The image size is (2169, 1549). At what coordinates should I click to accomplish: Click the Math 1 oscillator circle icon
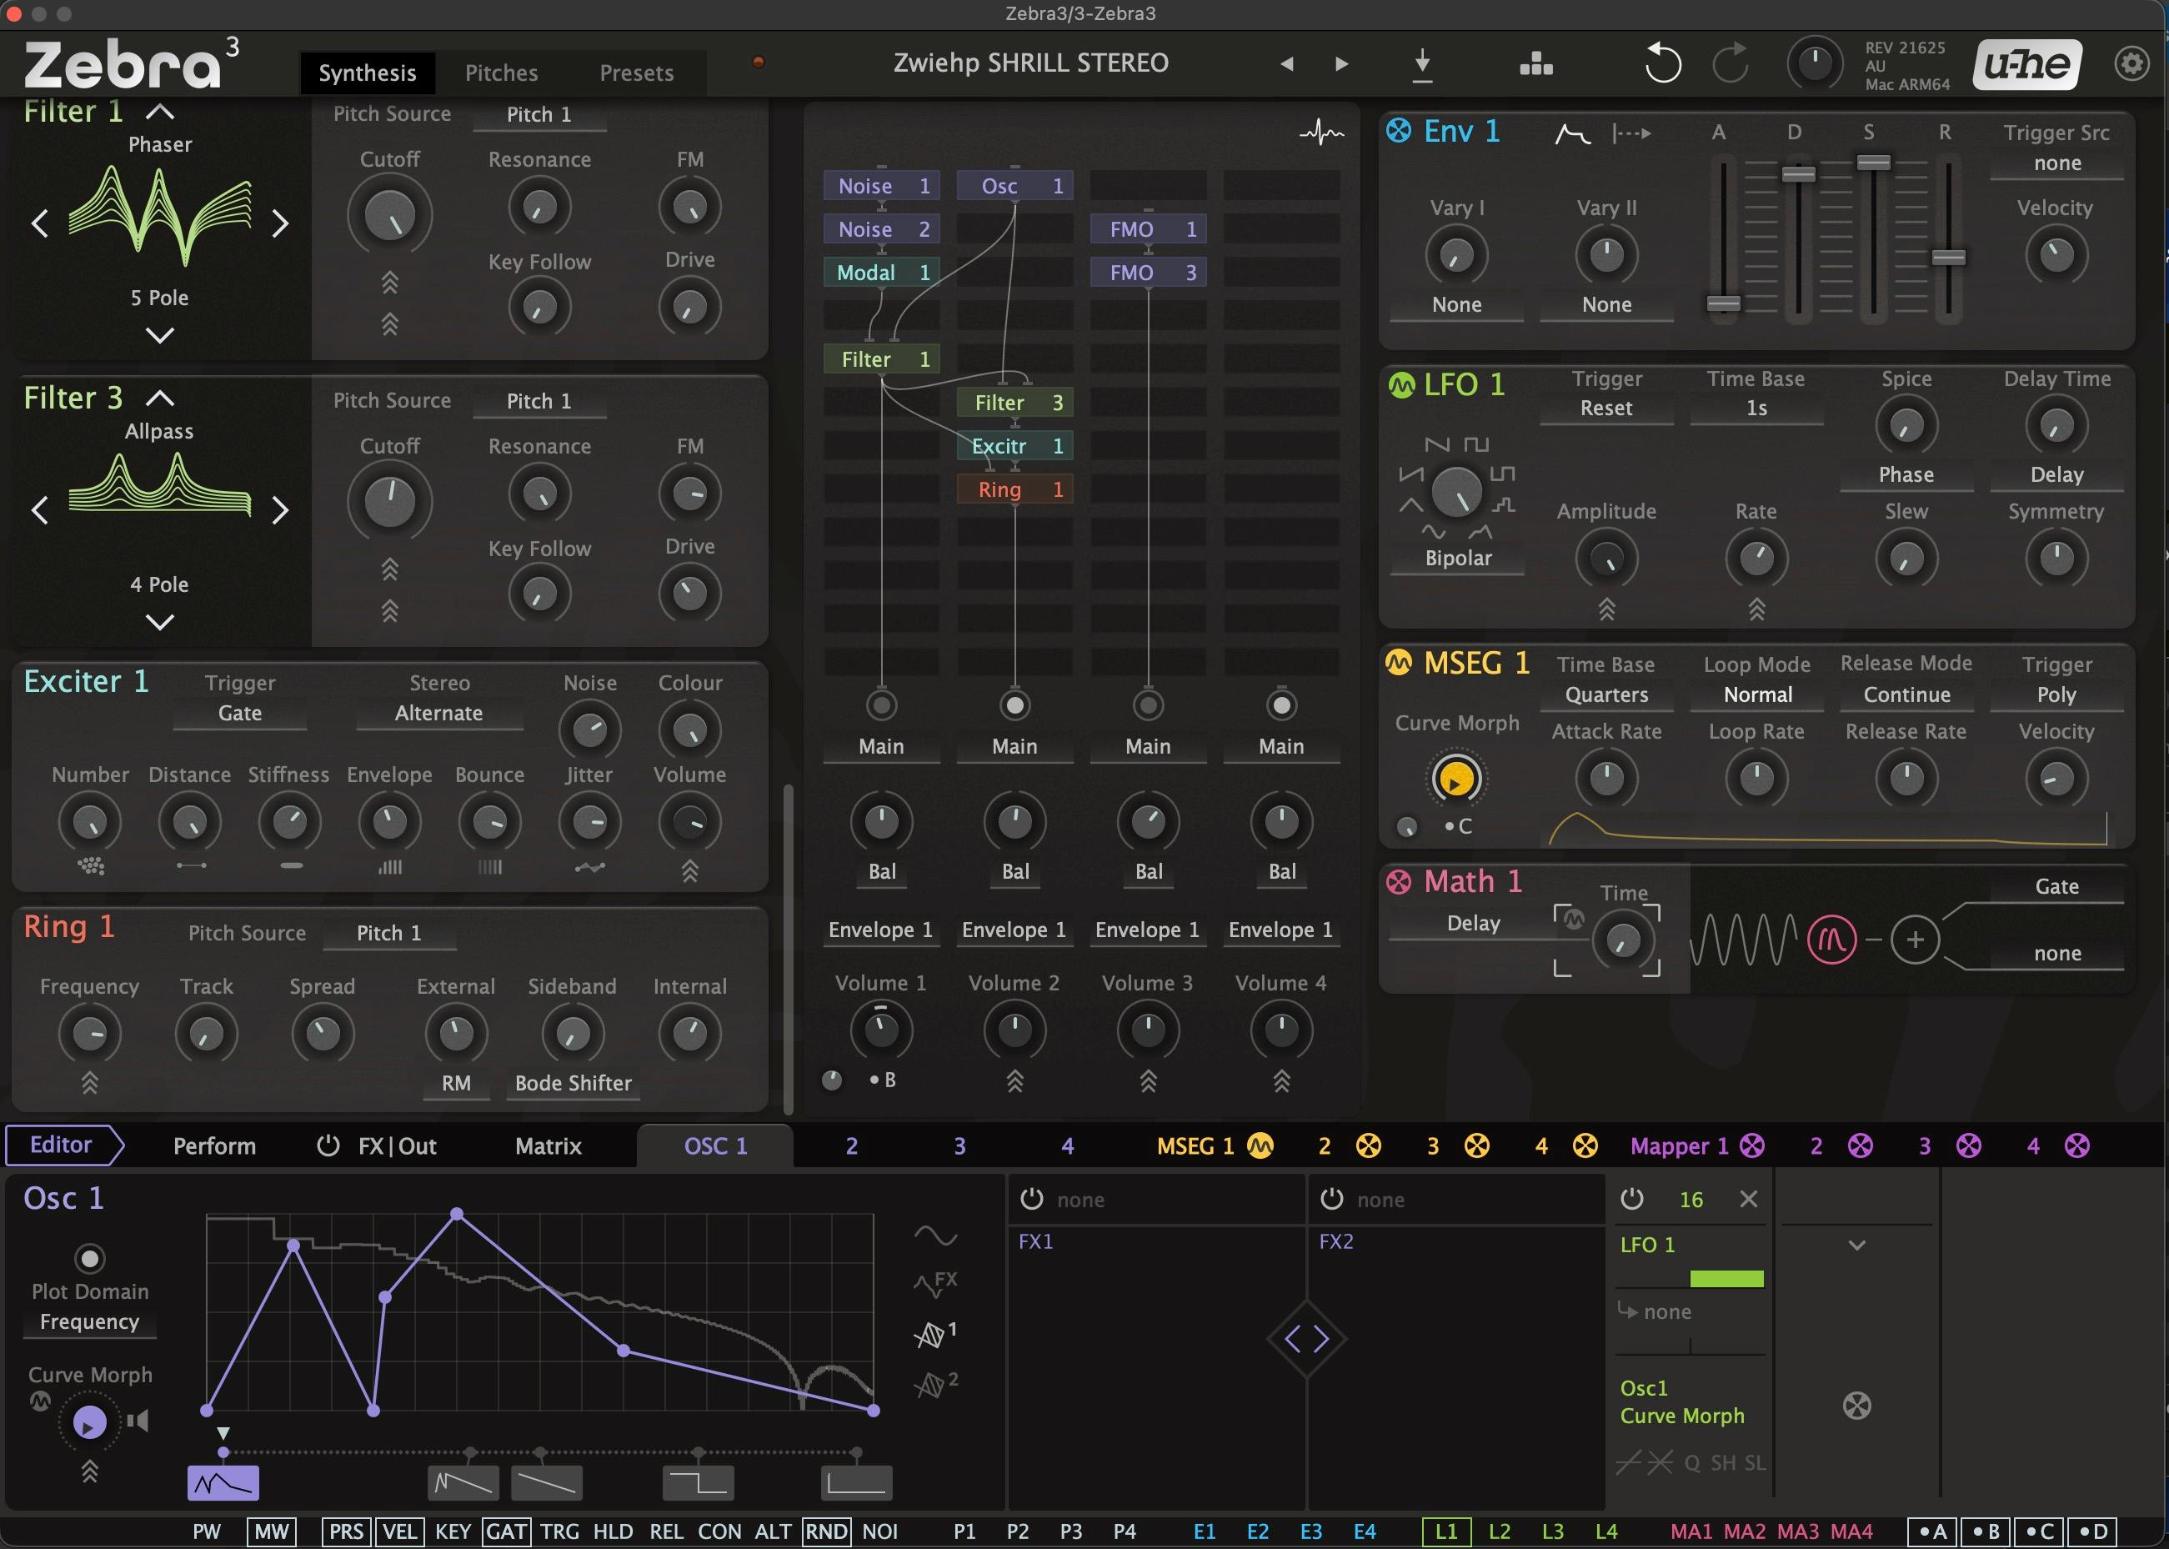[x=1831, y=940]
